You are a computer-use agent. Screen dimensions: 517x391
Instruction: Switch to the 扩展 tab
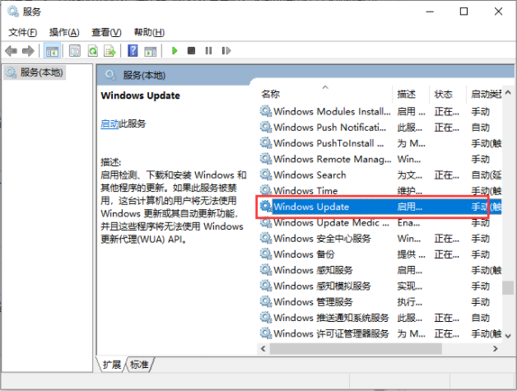coord(112,364)
